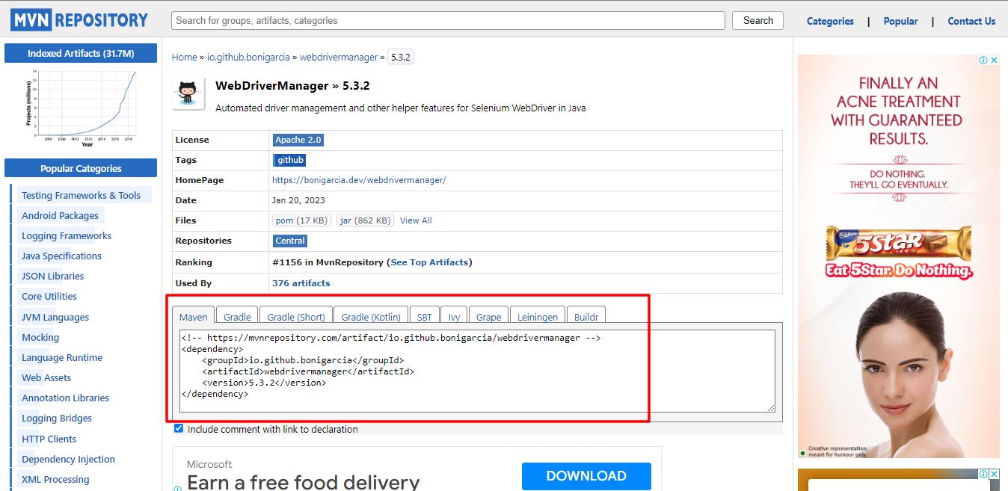Open XML Processing category
Screen dimensions: 1008x491
click(x=55, y=479)
